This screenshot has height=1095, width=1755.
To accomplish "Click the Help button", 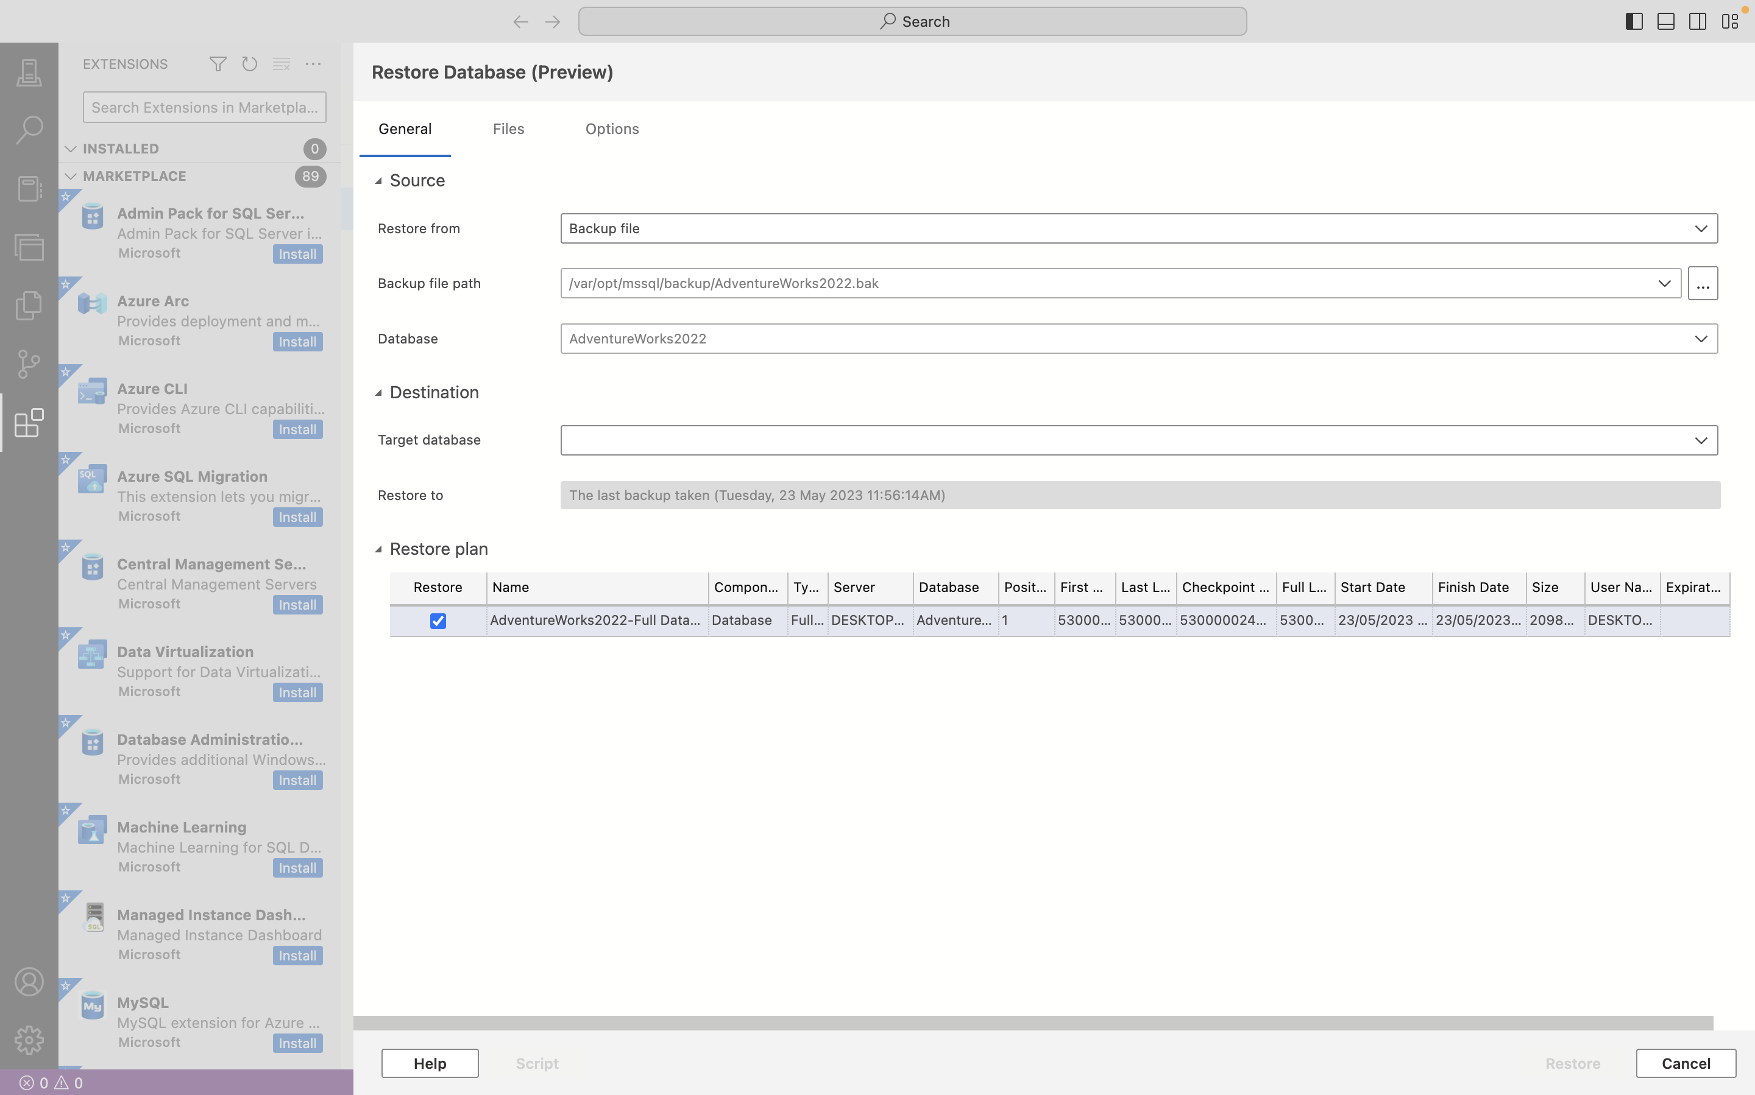I will pyautogui.click(x=430, y=1063).
